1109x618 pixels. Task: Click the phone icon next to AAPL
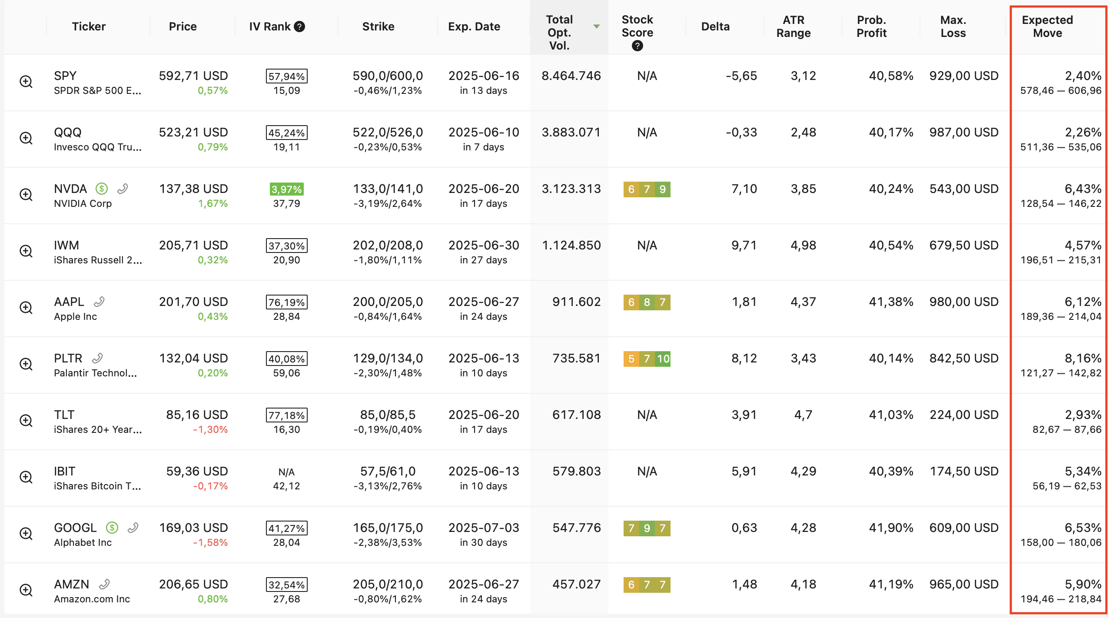coord(100,302)
